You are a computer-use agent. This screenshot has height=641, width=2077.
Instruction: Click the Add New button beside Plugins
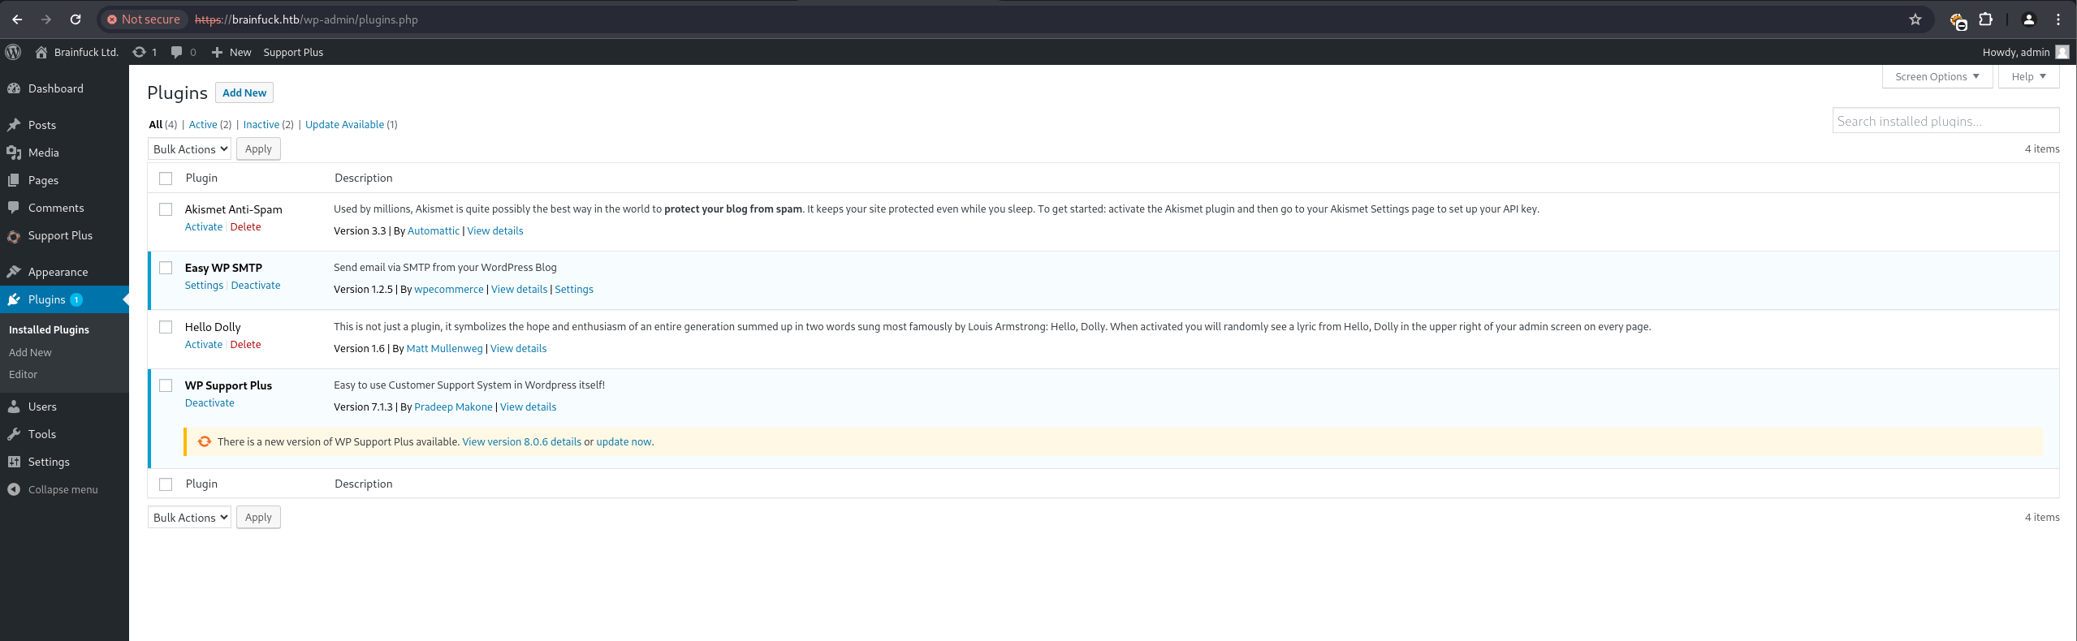coord(244,92)
